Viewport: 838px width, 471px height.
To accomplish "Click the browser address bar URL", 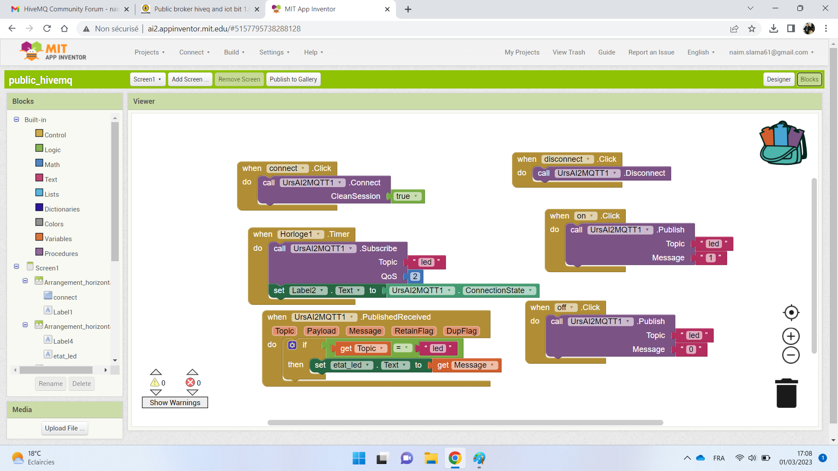I will click(x=224, y=29).
